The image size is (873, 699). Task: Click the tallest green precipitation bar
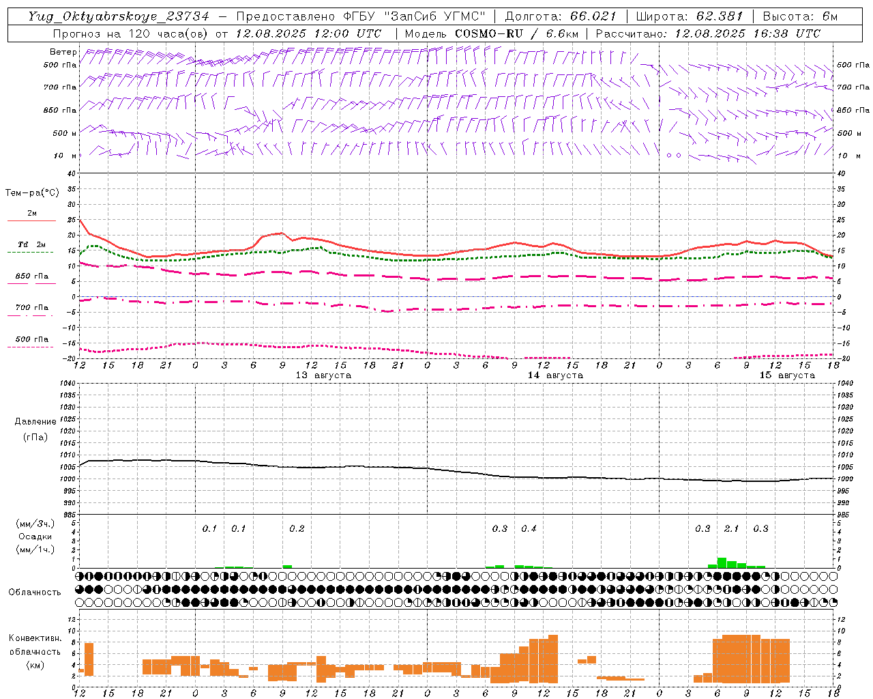722,562
